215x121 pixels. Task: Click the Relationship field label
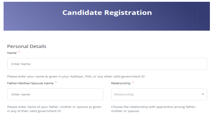point(121,83)
